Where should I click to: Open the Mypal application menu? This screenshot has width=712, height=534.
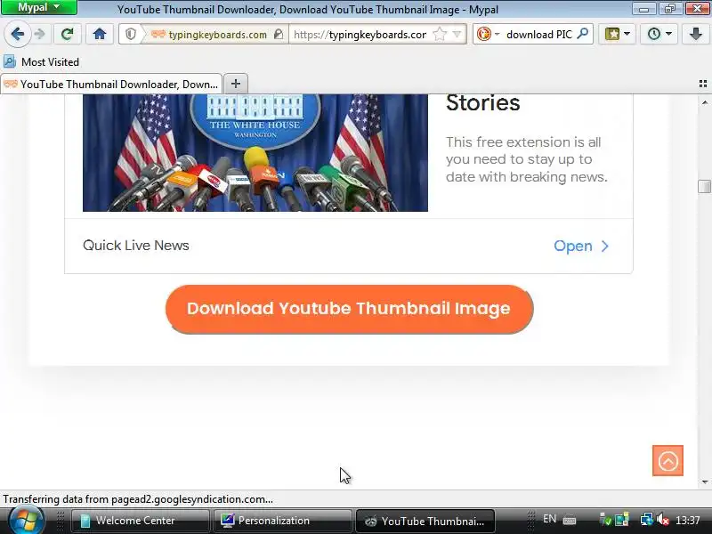pos(39,7)
